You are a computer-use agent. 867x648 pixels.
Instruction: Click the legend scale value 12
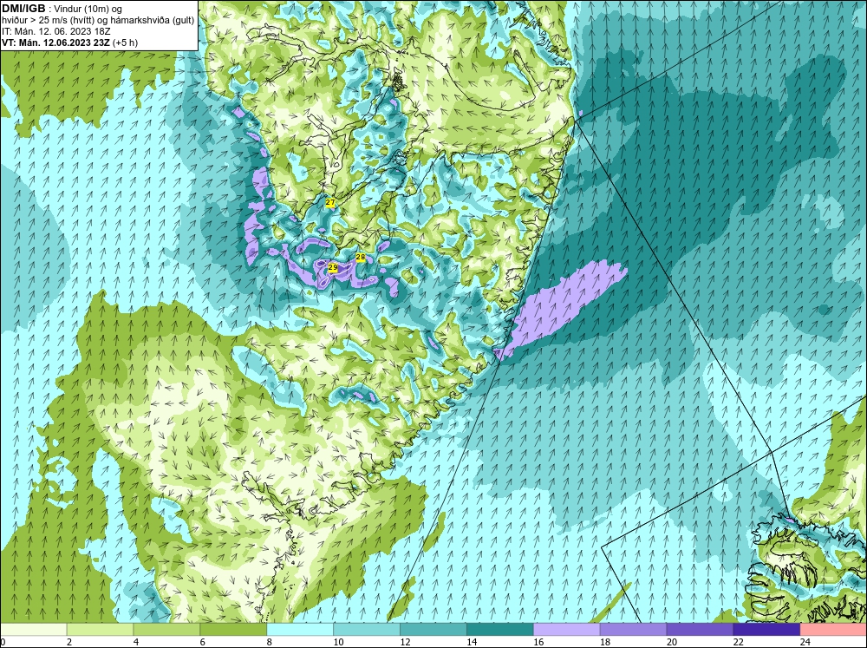coord(406,642)
